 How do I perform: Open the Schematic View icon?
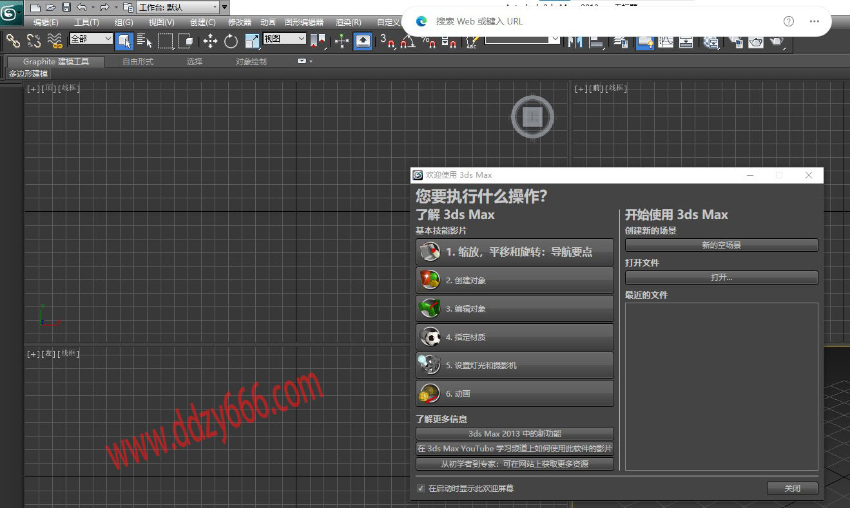tap(686, 41)
